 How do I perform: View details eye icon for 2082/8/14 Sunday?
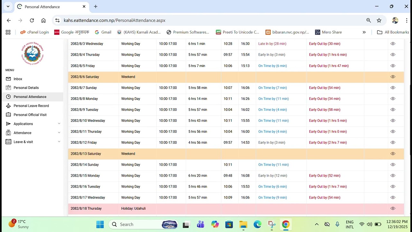tap(393, 165)
